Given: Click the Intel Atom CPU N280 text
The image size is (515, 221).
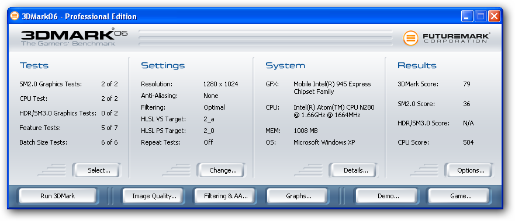Looking at the screenshot, I should pos(334,111).
